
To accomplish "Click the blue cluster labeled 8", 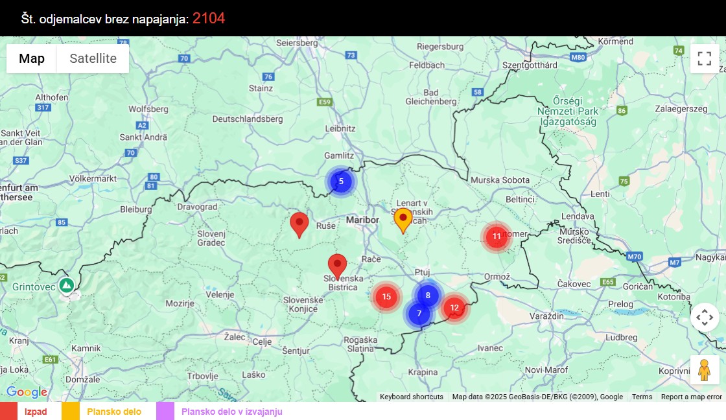I will (x=427, y=295).
